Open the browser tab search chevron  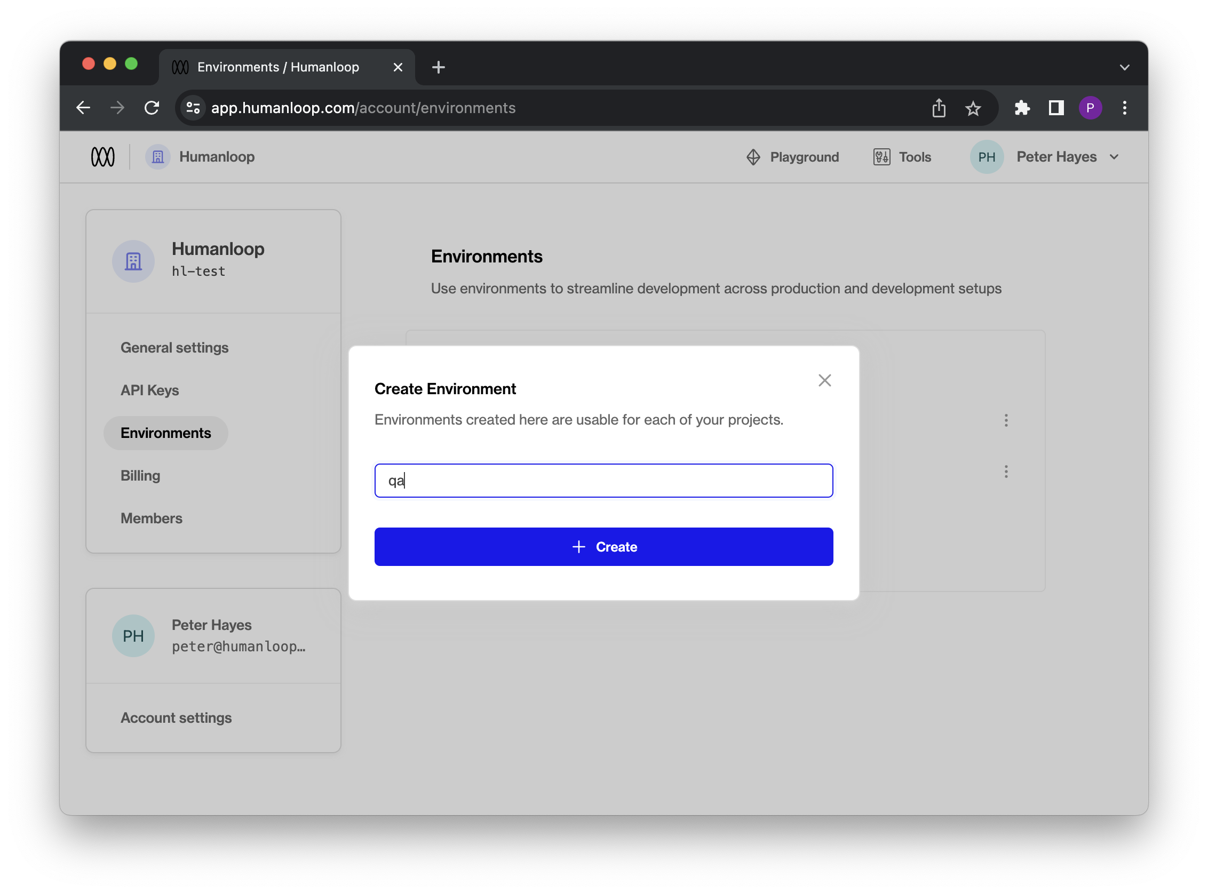point(1125,67)
